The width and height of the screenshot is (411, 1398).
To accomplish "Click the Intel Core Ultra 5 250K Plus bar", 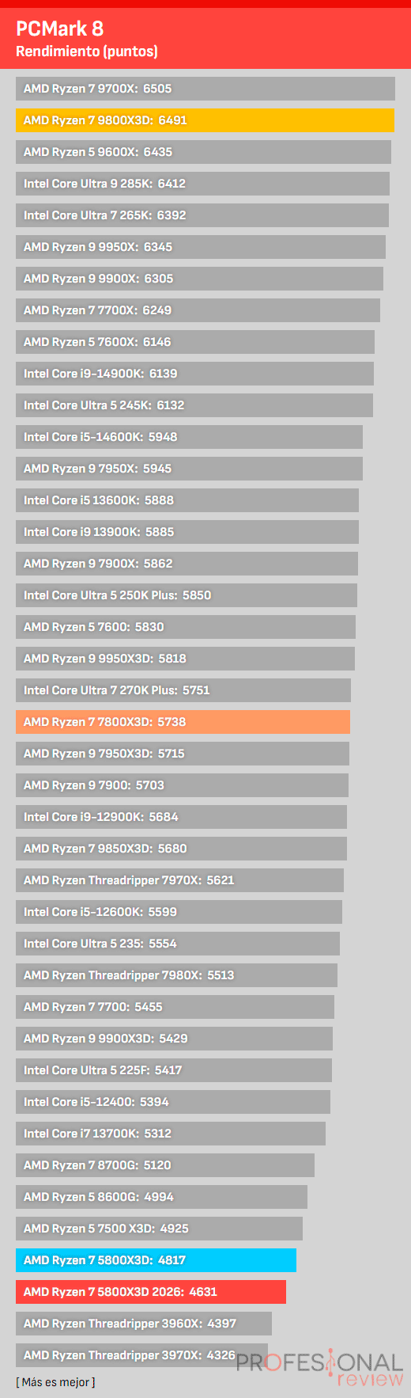I will click(x=187, y=595).
